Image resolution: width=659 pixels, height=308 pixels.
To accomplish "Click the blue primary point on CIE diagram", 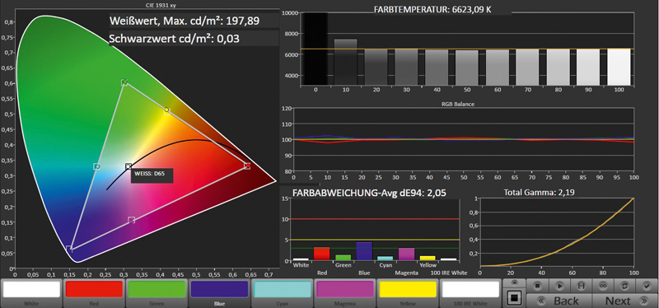I will 69,249.
